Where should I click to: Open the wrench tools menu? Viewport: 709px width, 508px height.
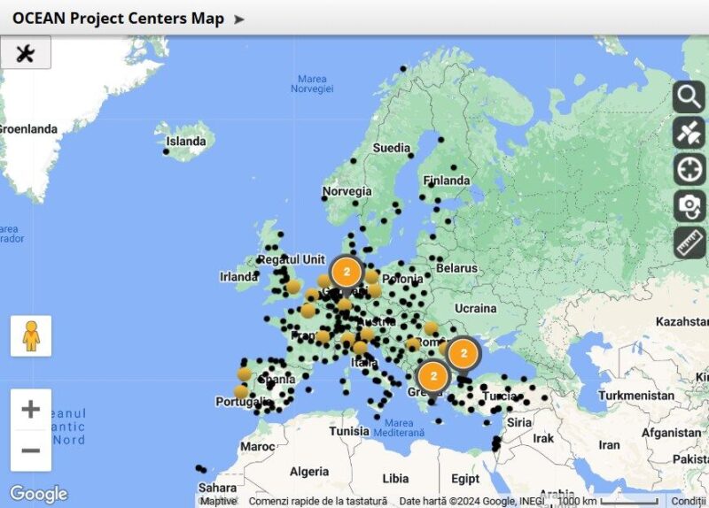26,53
